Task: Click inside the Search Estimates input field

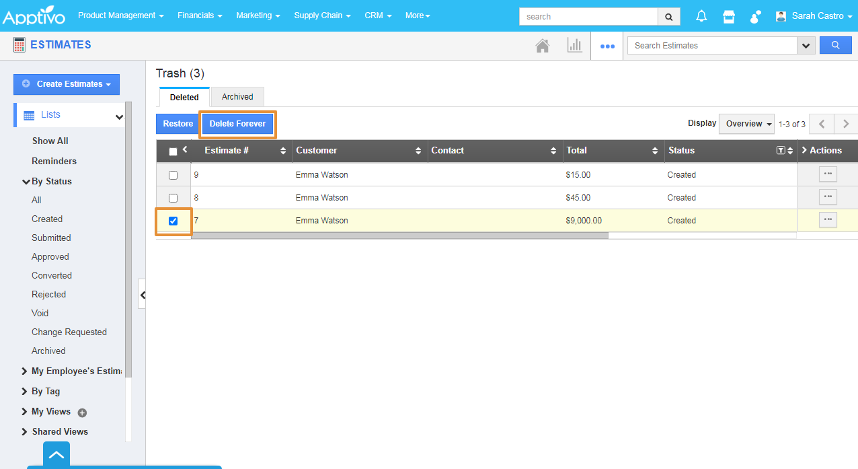Action: pos(706,44)
